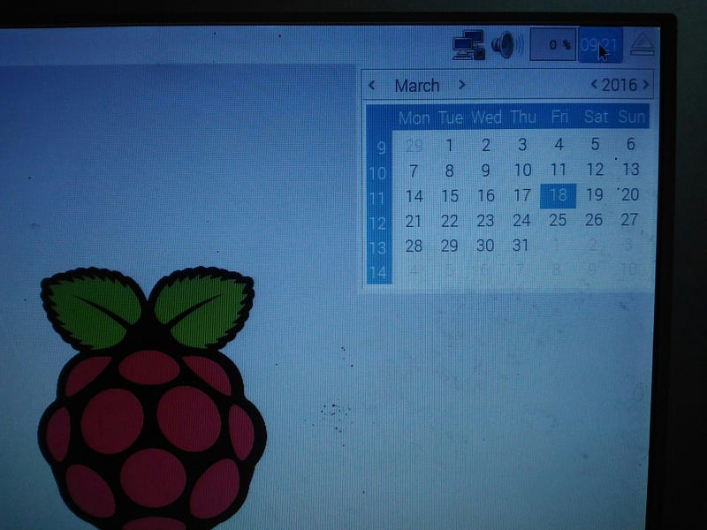
Task: Select March 6 on Sunday column
Action: pyautogui.click(x=631, y=144)
